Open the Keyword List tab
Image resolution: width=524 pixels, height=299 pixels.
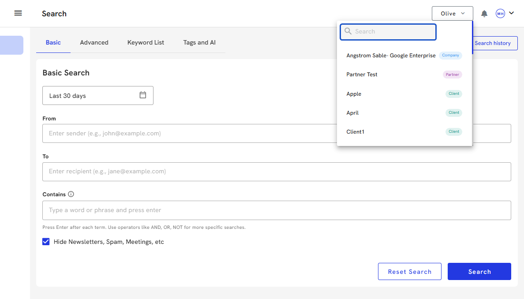[146, 42]
